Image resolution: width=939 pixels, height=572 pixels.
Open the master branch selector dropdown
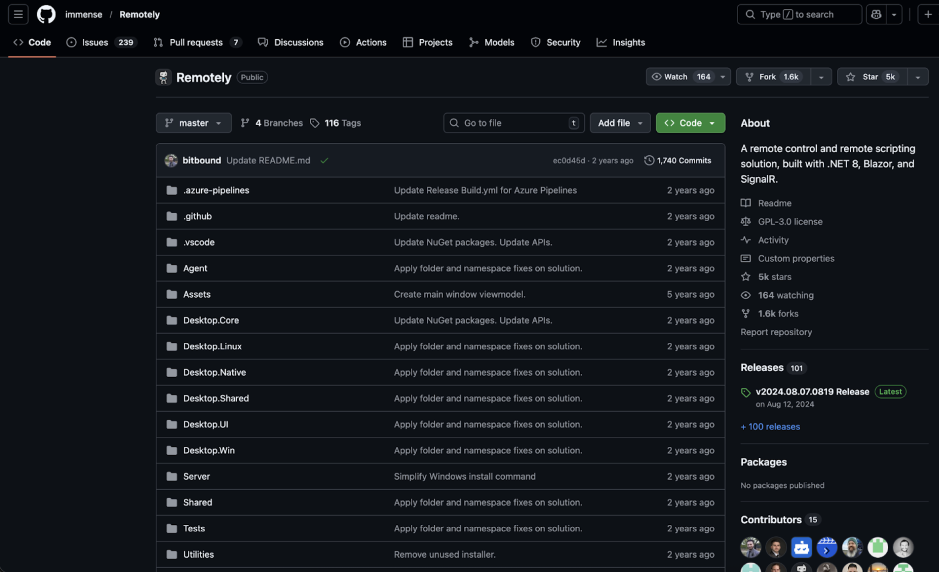pyautogui.click(x=193, y=123)
